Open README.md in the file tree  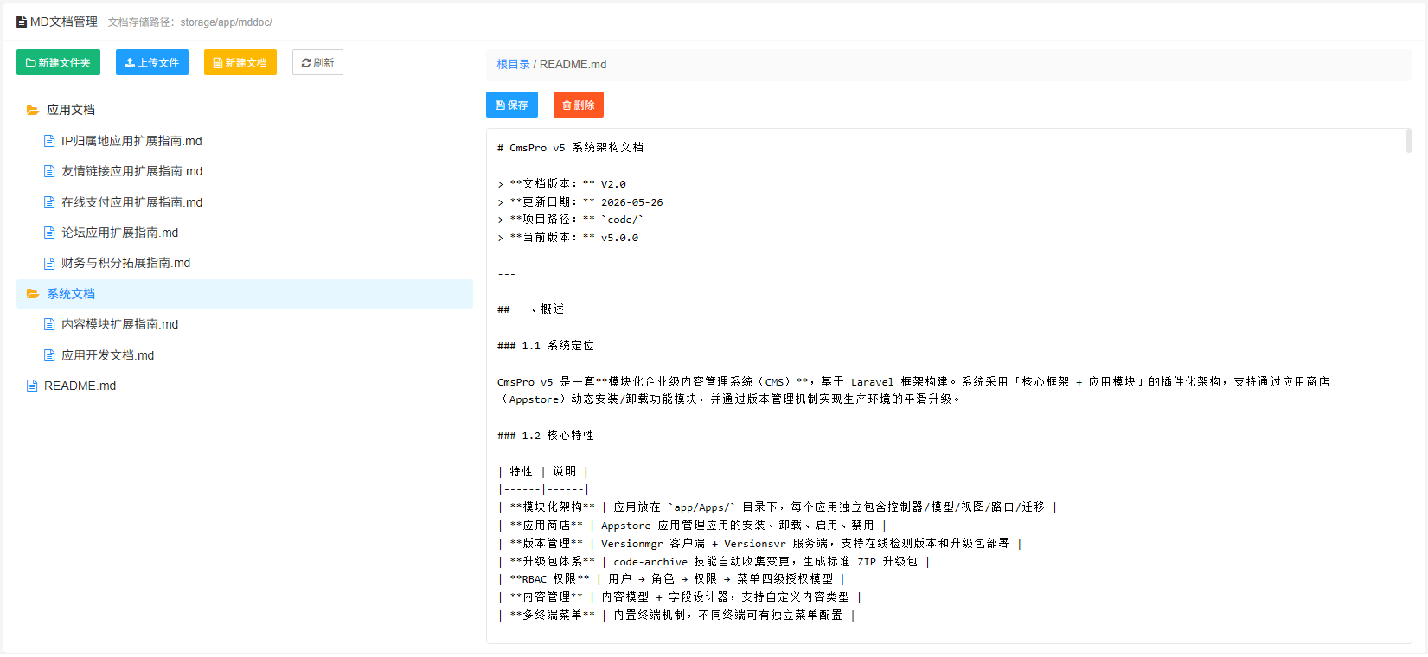[x=80, y=386]
